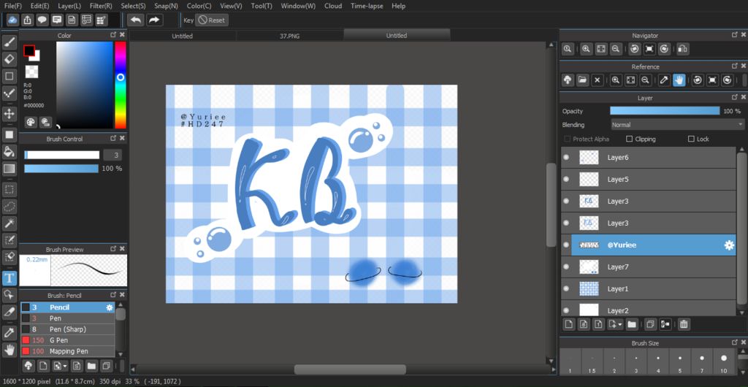Expand the new layer type dropdown arrow

click(619, 324)
